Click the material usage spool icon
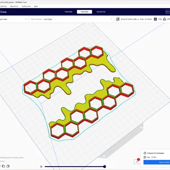170x170 pixels. point(145,157)
